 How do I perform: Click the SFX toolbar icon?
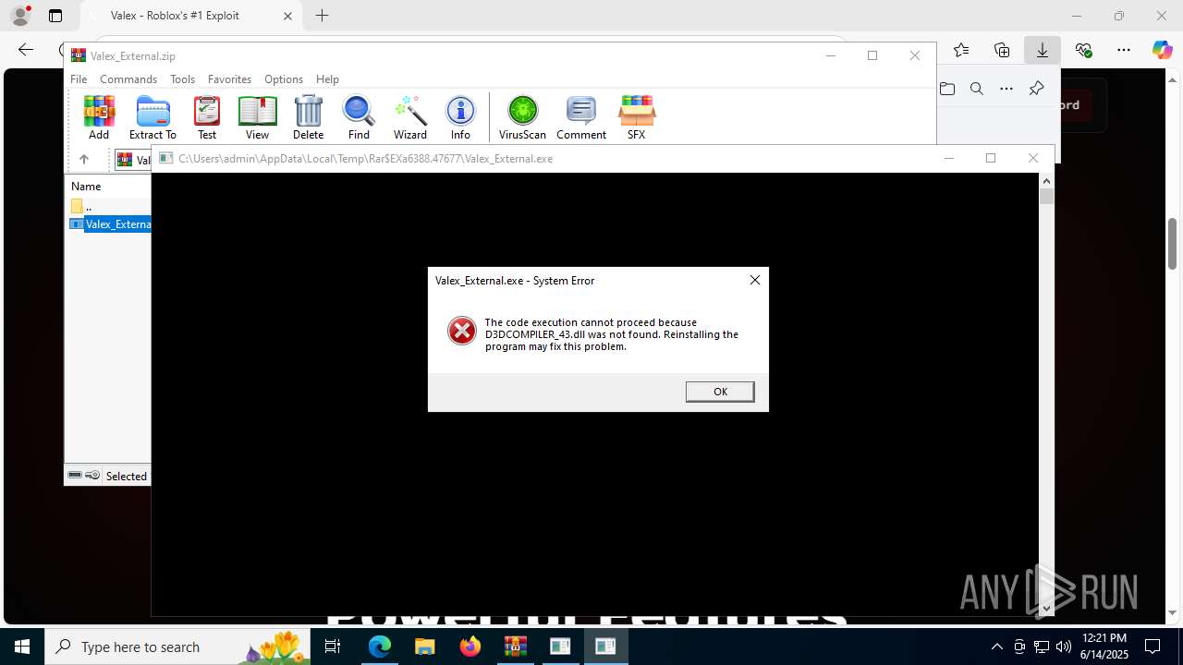point(636,117)
